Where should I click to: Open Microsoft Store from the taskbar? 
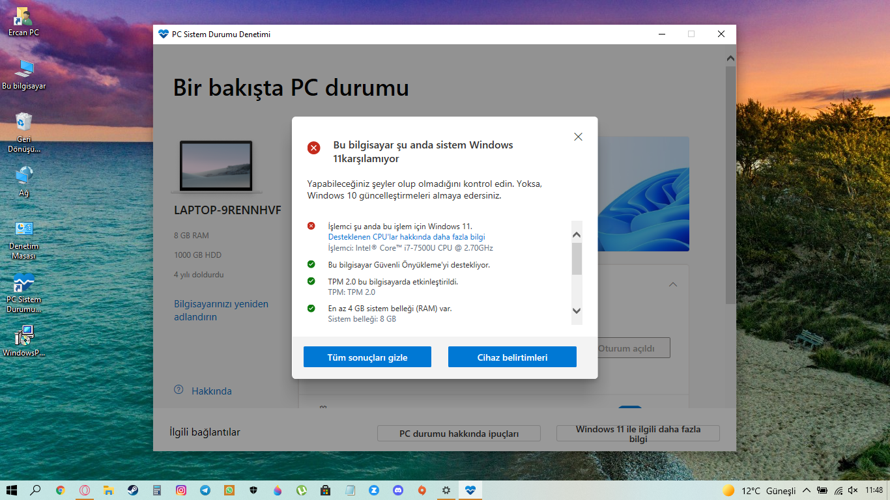(x=326, y=490)
